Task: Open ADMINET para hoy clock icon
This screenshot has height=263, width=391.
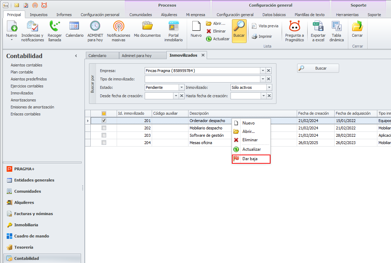Action: point(95,27)
